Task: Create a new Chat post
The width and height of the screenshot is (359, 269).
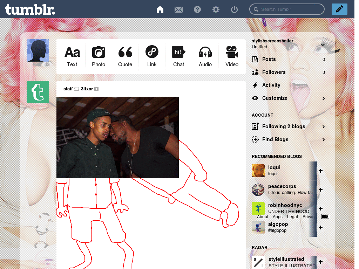Action: click(178, 56)
